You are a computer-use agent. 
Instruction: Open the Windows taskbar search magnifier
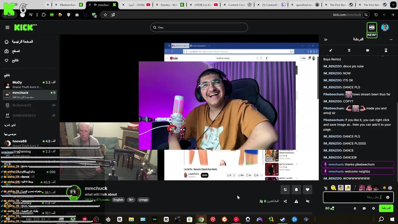(381, 219)
